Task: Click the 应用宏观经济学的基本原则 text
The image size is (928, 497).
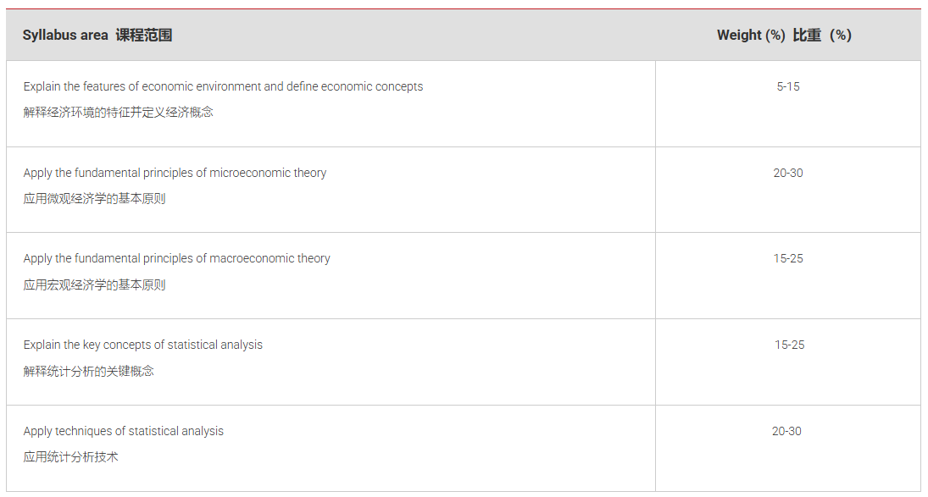Action: point(94,285)
